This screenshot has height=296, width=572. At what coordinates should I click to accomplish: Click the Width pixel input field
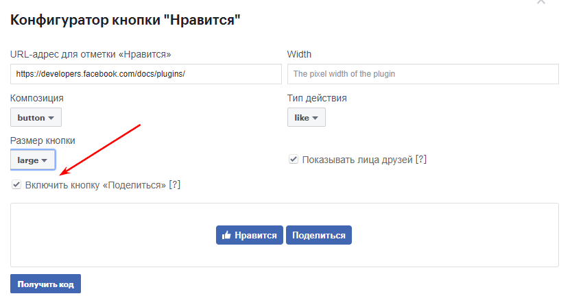[422, 74]
